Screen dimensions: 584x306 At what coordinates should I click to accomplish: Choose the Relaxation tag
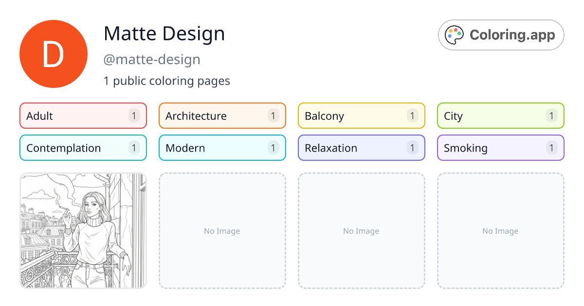point(362,148)
